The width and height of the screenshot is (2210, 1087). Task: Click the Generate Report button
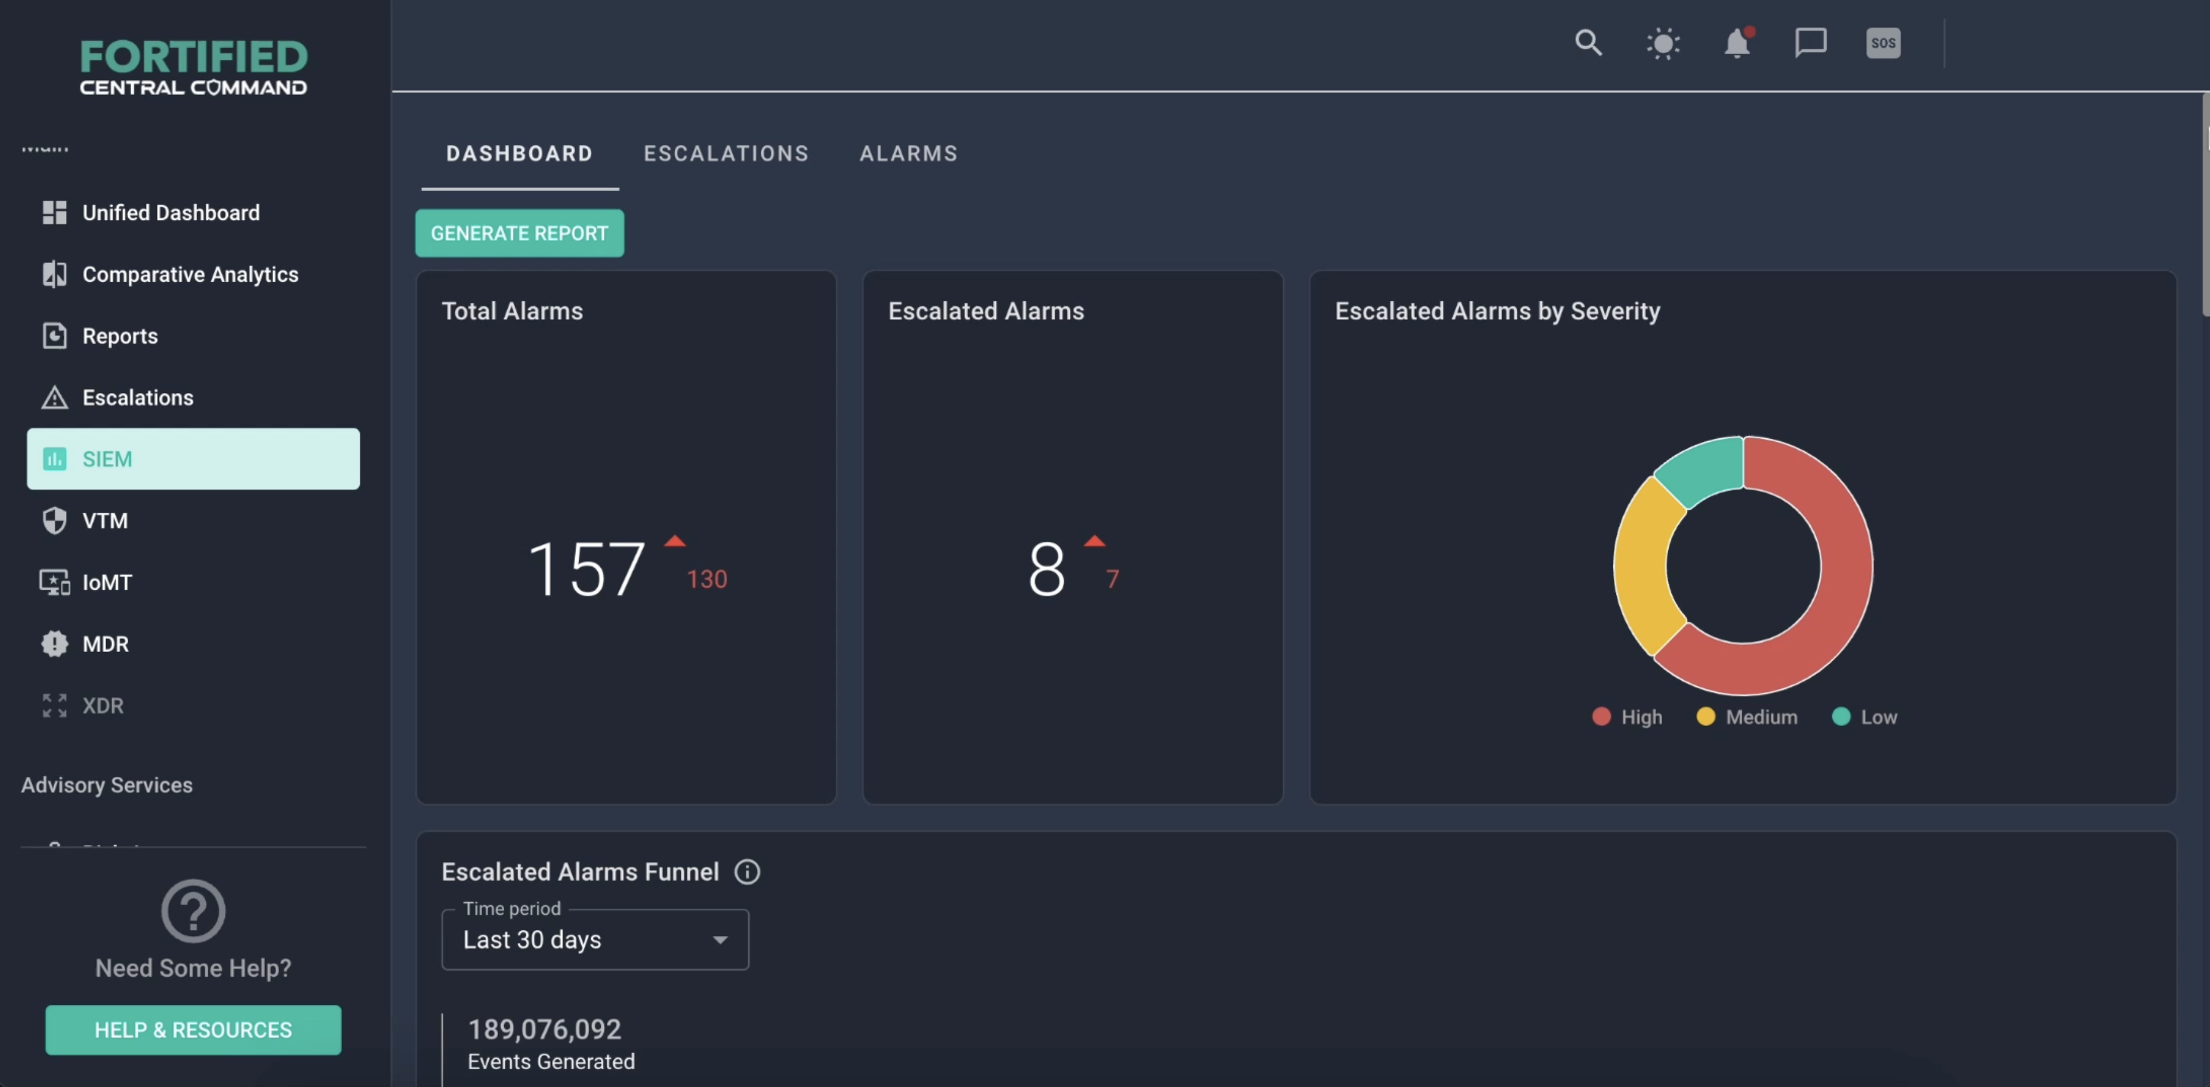click(519, 234)
